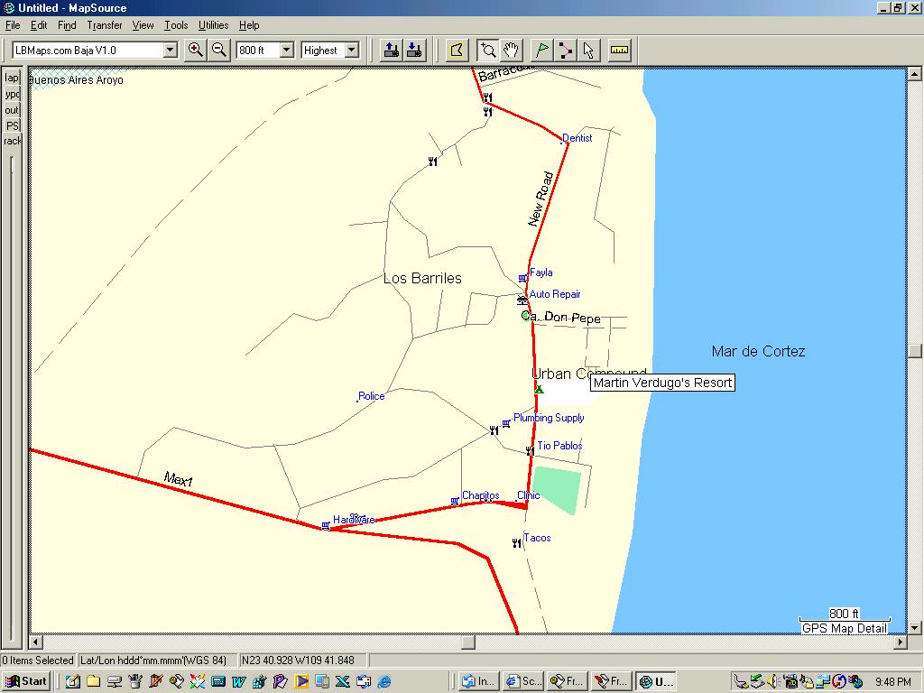Click the vertical scrollbar down arrow
The image size is (924, 693).
[x=915, y=627]
